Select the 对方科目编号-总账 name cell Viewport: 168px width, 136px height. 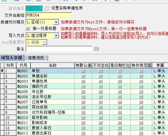click(x=53, y=113)
